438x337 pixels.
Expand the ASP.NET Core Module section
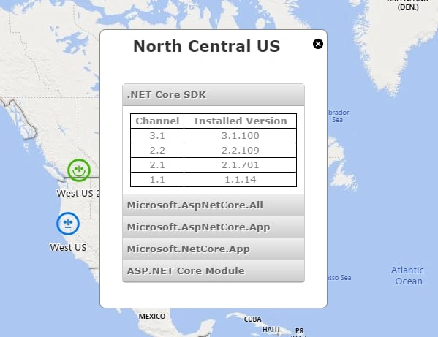pos(214,270)
